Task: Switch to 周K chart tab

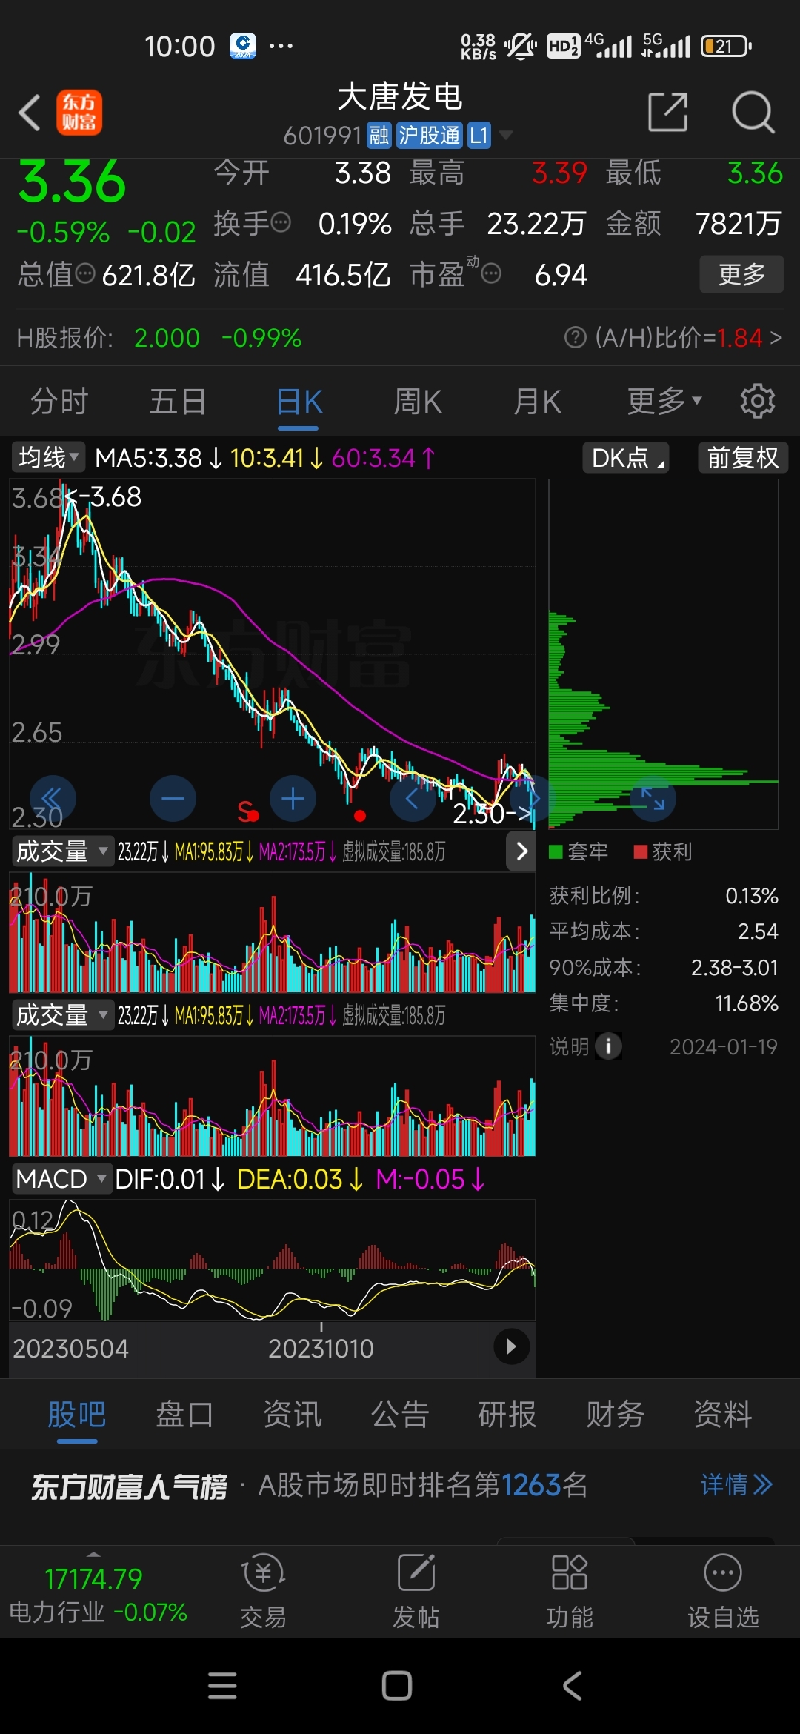Action: [418, 402]
